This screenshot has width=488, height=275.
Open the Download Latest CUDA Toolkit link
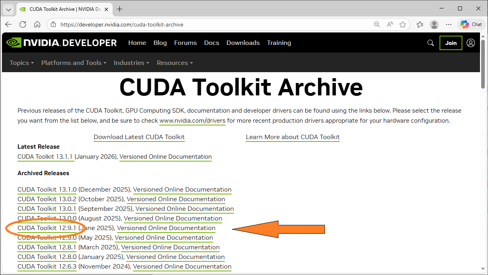(139, 137)
